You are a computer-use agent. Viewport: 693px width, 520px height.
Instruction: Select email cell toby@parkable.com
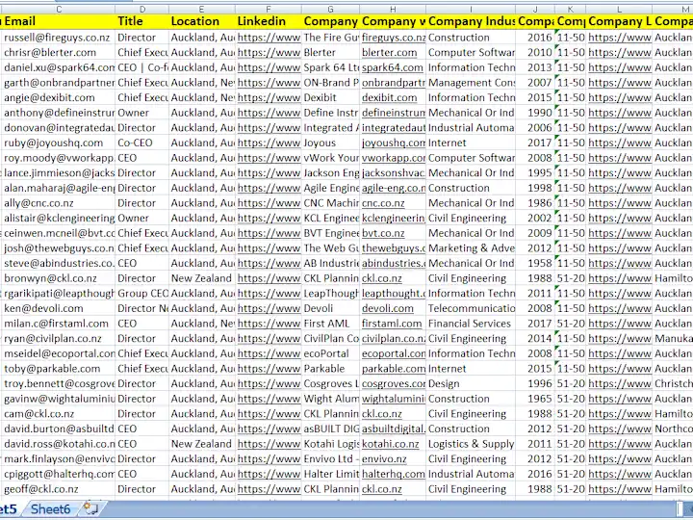[59, 368]
